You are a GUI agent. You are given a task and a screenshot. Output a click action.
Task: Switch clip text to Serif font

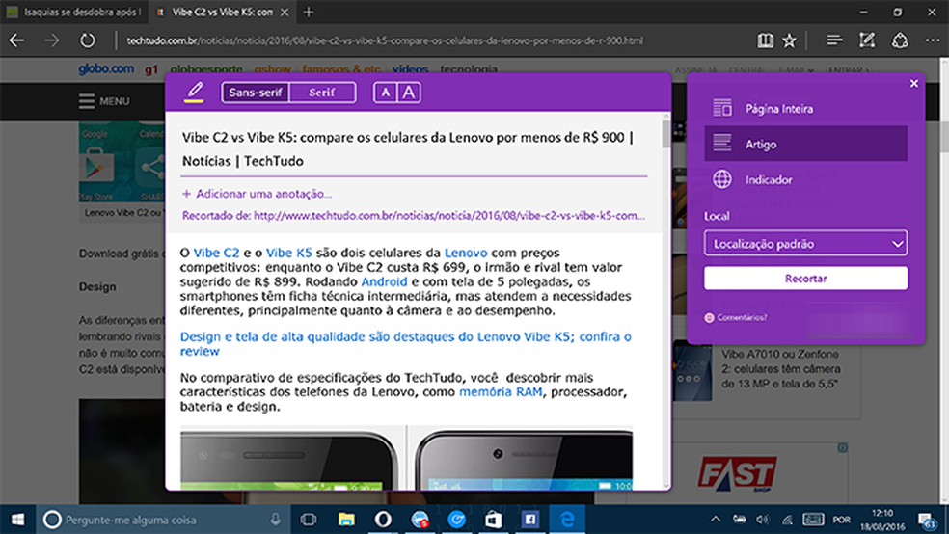click(x=322, y=93)
